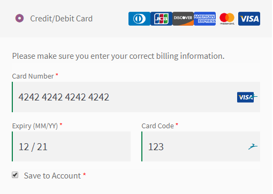Click the Mastercard logo
273x194 pixels.
[x=227, y=19]
